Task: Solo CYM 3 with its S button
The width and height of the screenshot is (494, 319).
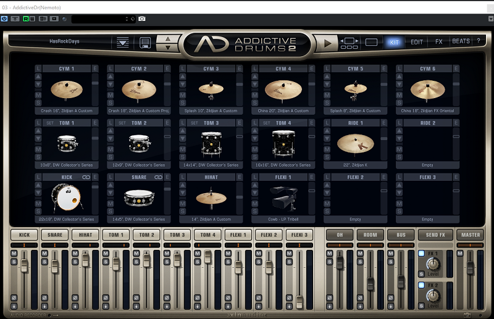Action: click(x=183, y=102)
